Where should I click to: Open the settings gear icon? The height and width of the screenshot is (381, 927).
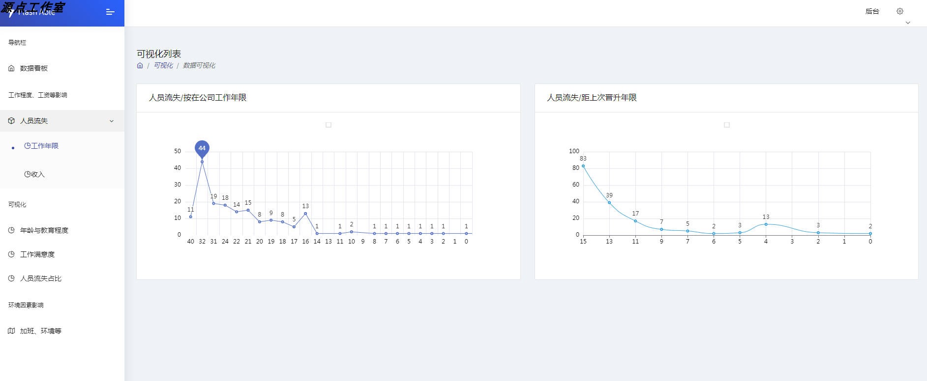point(900,11)
